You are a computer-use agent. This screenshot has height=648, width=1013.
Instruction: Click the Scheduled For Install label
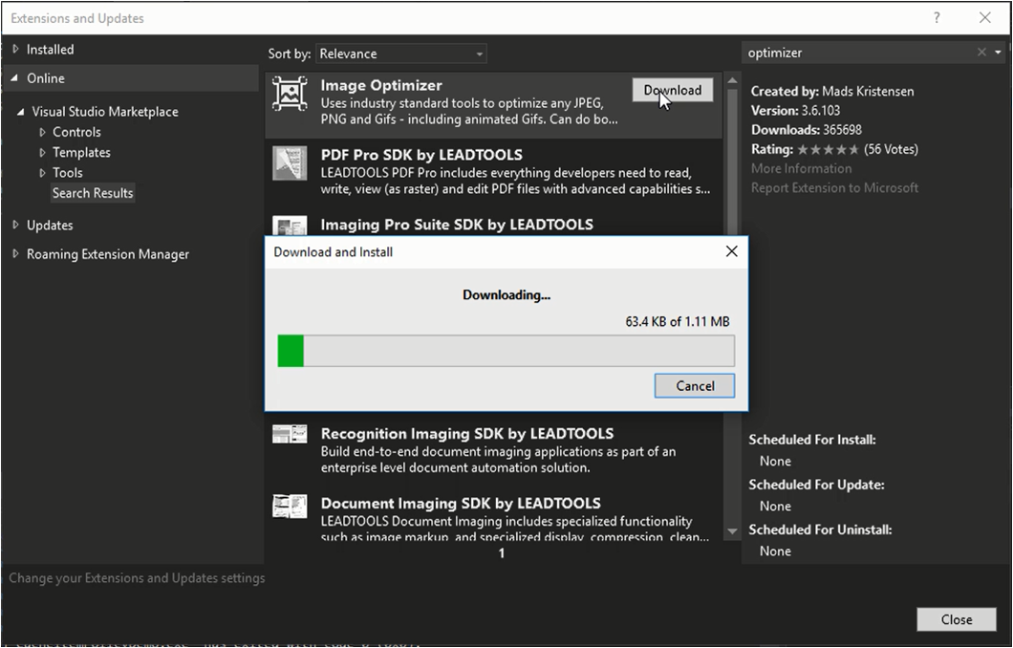point(812,440)
